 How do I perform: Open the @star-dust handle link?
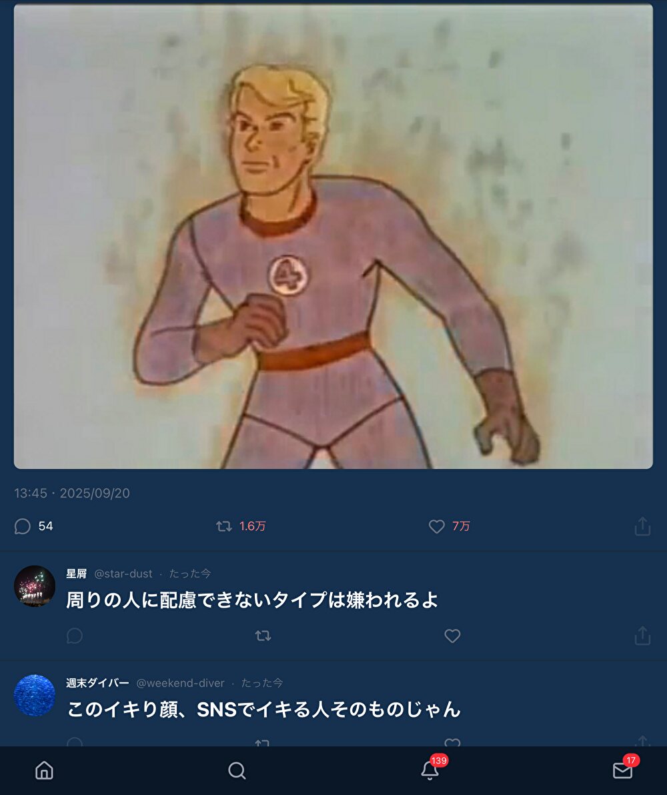pyautogui.click(x=123, y=574)
